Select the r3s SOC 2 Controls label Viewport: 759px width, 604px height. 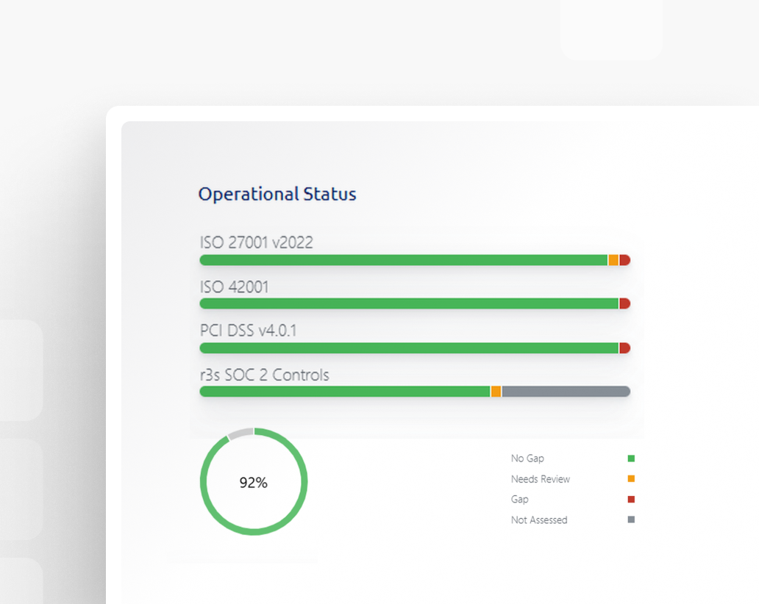point(264,375)
